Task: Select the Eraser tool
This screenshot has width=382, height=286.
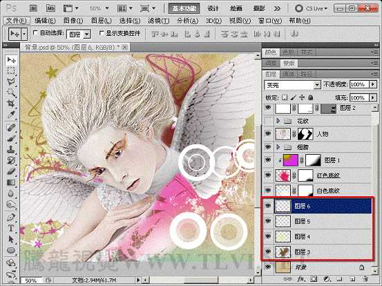Action: (x=11, y=171)
